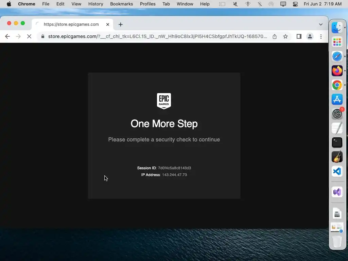Open the View menu
The height and width of the screenshot is (261, 348).
76,4
